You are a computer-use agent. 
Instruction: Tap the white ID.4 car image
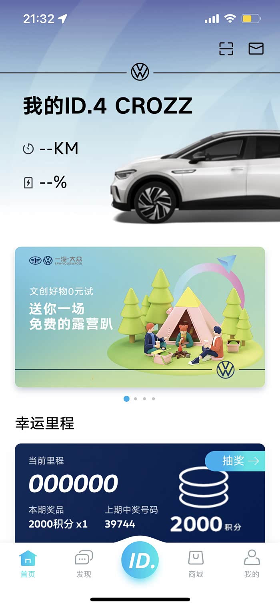tap(195, 176)
